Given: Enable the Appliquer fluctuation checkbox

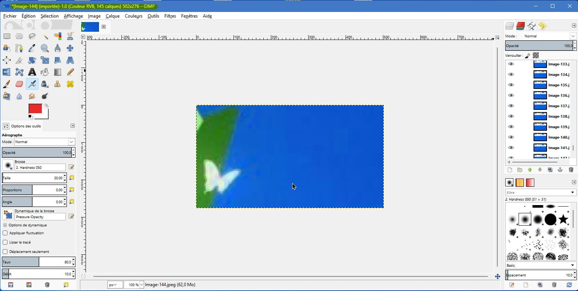Looking at the screenshot, I should pyautogui.click(x=5, y=233).
